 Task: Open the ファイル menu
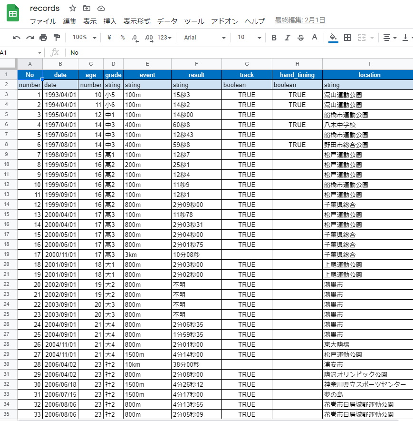click(43, 21)
